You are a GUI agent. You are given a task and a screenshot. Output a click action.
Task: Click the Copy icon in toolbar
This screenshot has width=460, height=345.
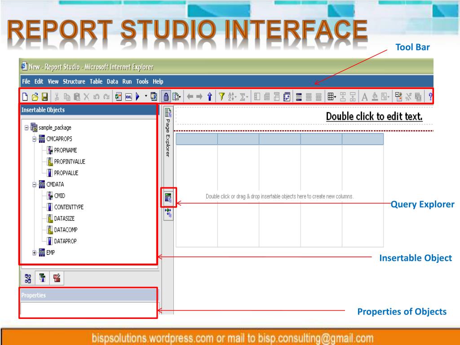[x=67, y=96]
